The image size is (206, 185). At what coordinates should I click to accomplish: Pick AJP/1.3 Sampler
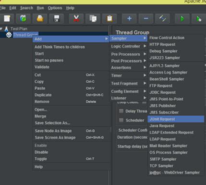[176, 65]
